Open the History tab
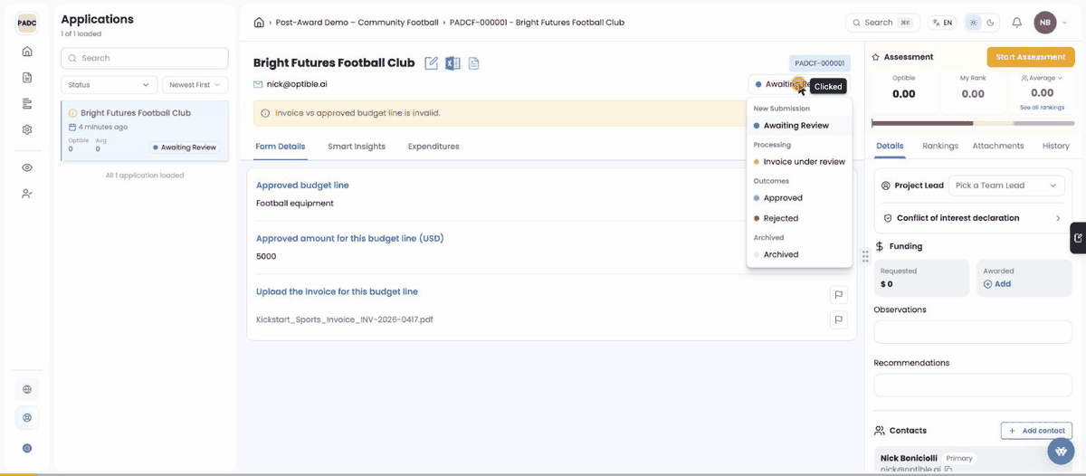 pyautogui.click(x=1056, y=146)
